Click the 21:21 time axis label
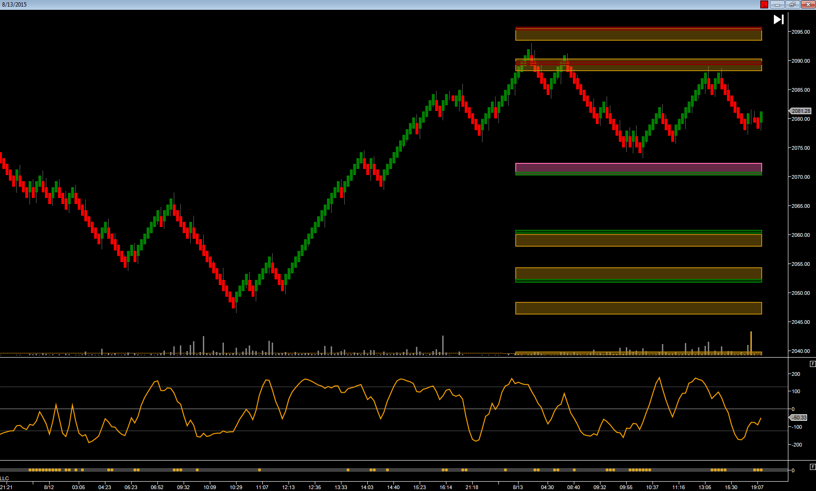Screen dimensions: 816x491 (6, 487)
